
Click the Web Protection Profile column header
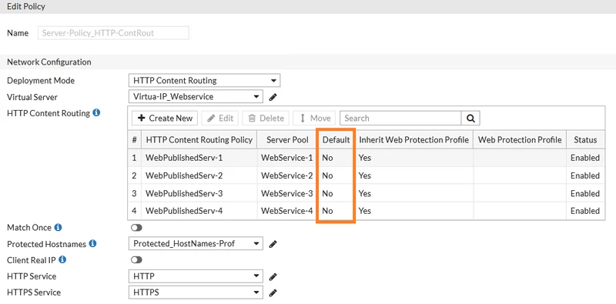[x=520, y=140]
